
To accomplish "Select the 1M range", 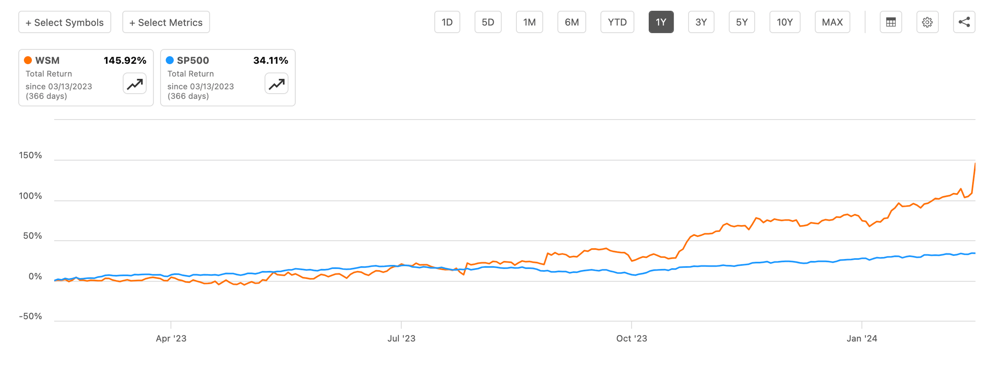I will pyautogui.click(x=529, y=22).
